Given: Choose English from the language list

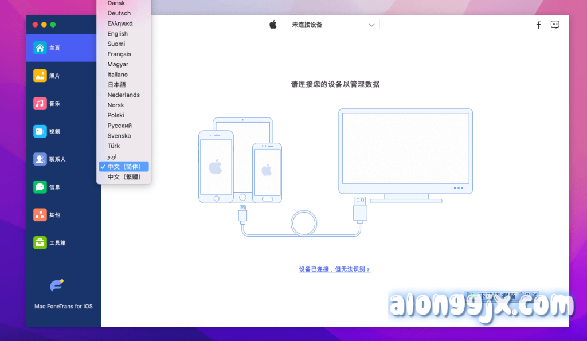Looking at the screenshot, I should coord(118,34).
